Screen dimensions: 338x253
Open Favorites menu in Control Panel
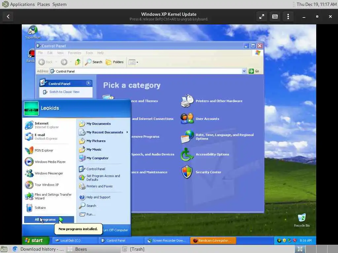click(x=74, y=53)
